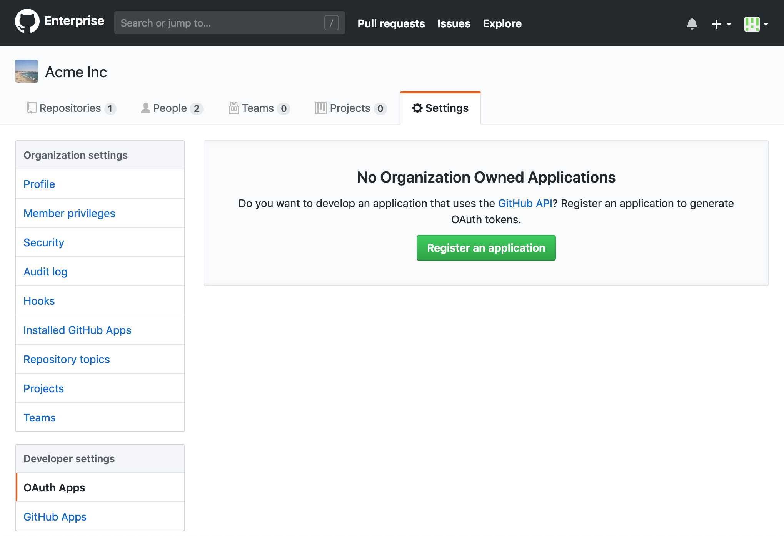Click the Teams tab icon

click(234, 108)
